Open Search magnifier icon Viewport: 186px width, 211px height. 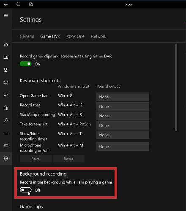point(6,120)
